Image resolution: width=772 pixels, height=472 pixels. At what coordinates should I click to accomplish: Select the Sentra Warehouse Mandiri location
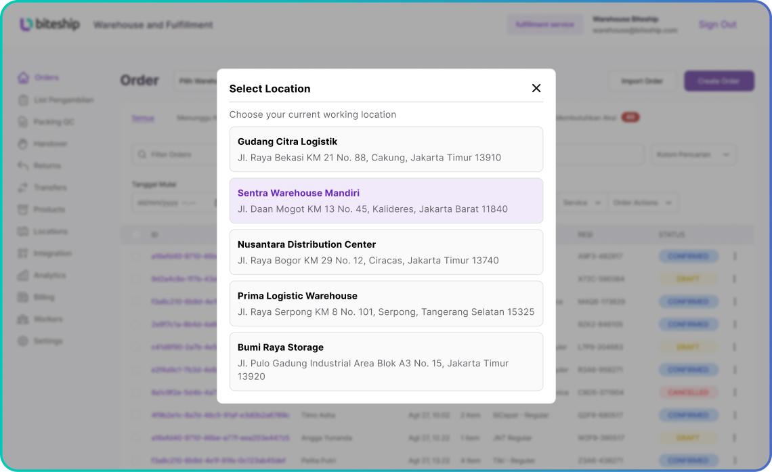[386, 200]
